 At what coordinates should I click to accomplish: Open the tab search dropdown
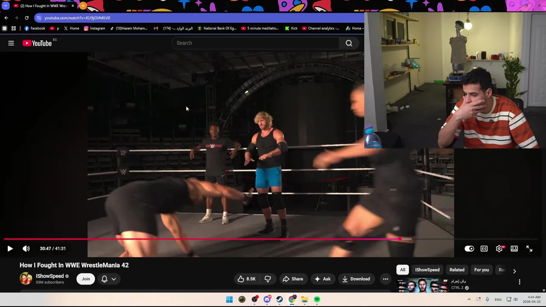tap(5, 6)
